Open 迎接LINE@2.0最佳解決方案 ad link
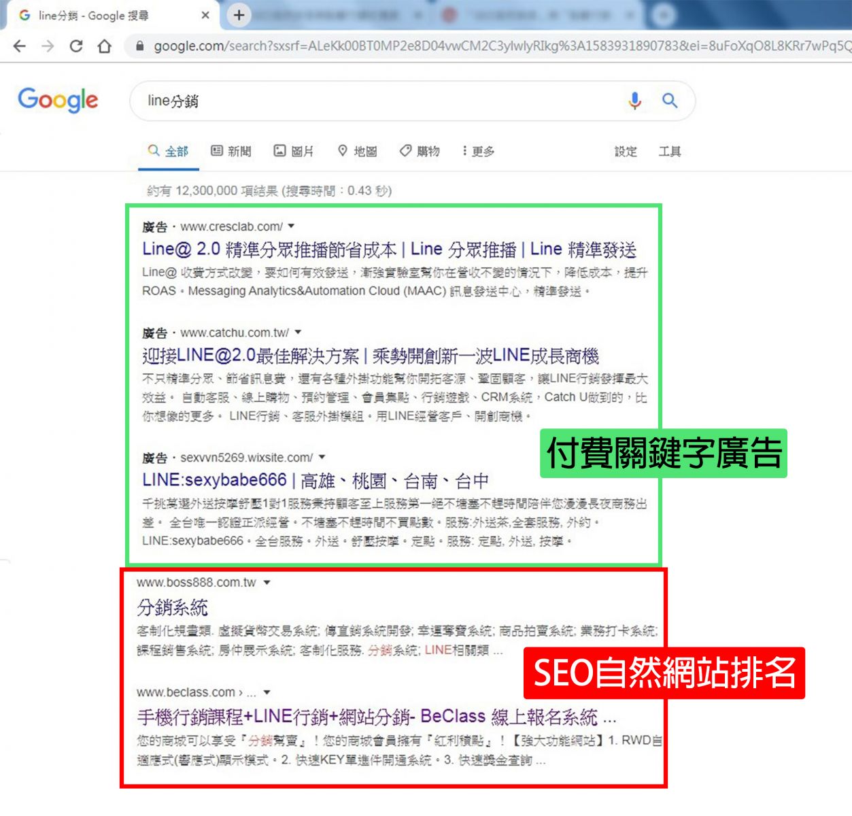The height and width of the screenshot is (816, 852). [371, 356]
